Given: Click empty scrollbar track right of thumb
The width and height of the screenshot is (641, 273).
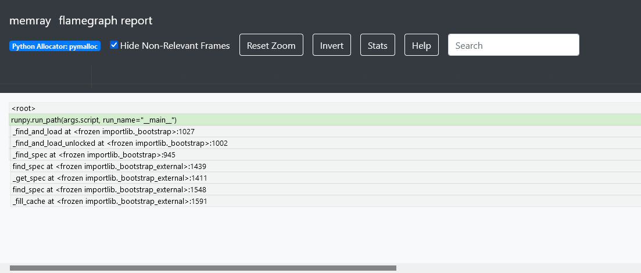Looking at the screenshot, I should pos(517,268).
